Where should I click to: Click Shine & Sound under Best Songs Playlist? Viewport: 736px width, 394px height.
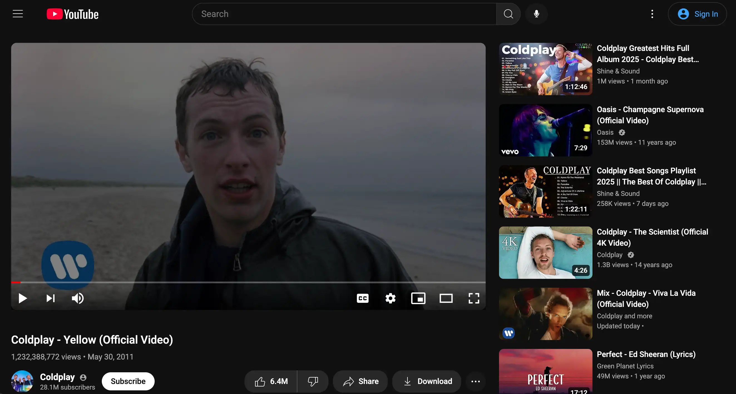click(x=618, y=194)
